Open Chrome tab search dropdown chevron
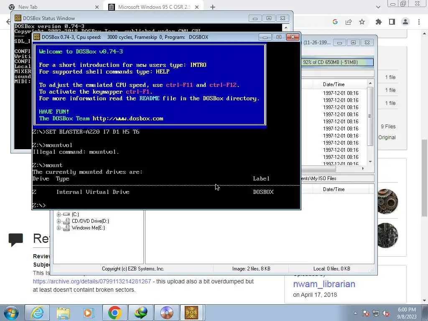The image size is (428, 321). (378, 7)
